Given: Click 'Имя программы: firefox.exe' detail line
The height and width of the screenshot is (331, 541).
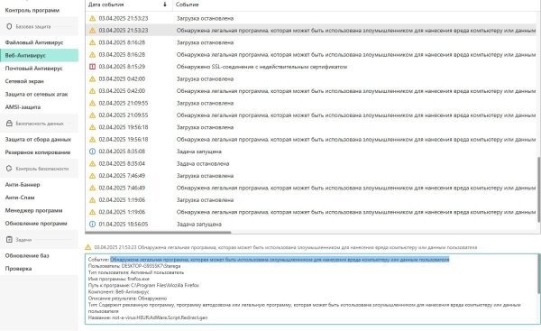Looking at the screenshot, I should pyautogui.click(x=119, y=279).
